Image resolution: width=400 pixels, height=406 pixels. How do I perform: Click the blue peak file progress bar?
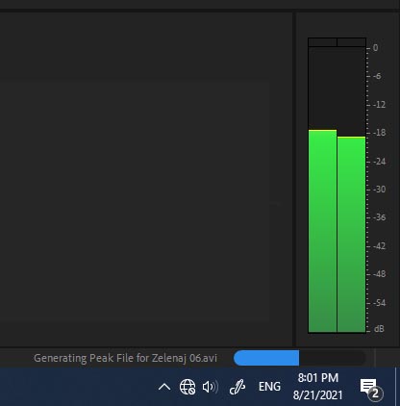pyautogui.click(x=266, y=358)
